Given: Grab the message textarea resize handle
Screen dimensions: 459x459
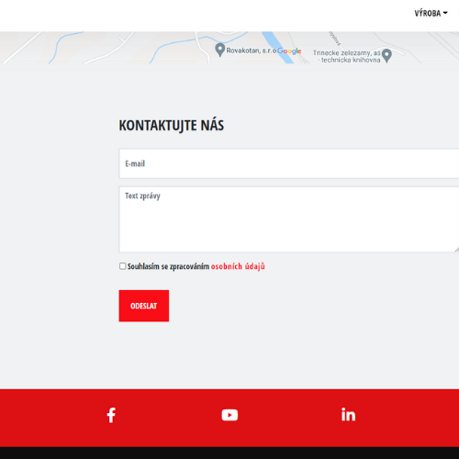Looking at the screenshot, I should 456,250.
